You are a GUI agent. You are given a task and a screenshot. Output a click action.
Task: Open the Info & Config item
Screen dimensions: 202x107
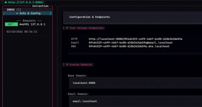pyautogui.click(x=27, y=13)
